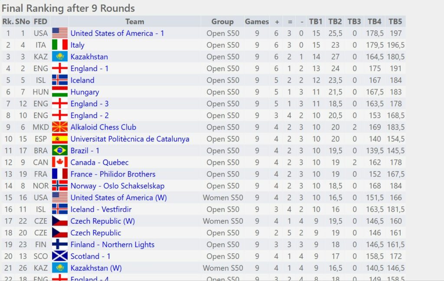Open the Alkaloid Chess Club link
This screenshot has width=444, height=281.
(x=103, y=127)
